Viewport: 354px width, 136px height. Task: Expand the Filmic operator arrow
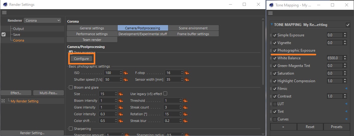tap(346, 89)
